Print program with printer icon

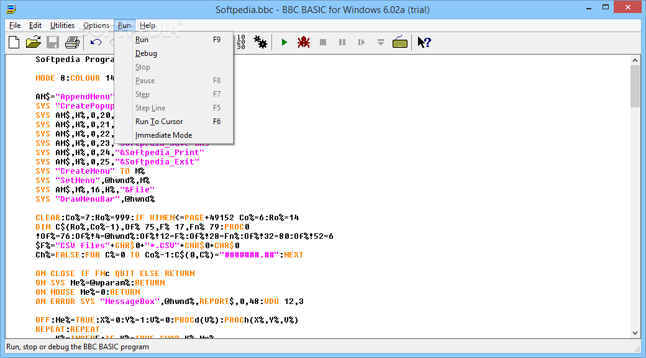click(x=72, y=42)
